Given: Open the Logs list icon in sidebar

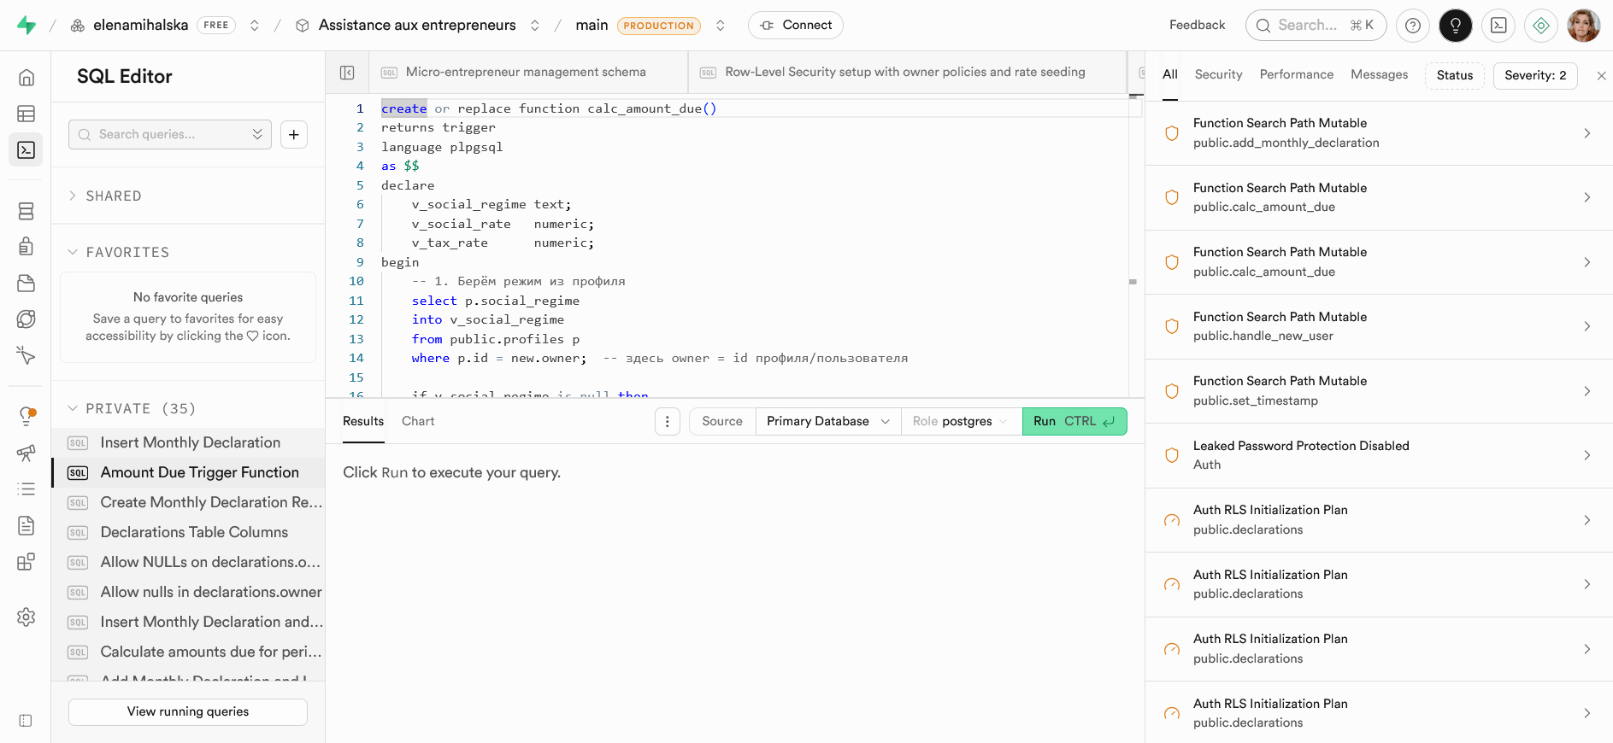Looking at the screenshot, I should [x=26, y=489].
